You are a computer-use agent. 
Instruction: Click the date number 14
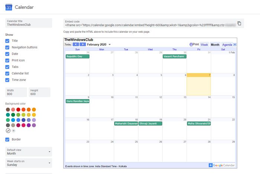(x=209, y=97)
